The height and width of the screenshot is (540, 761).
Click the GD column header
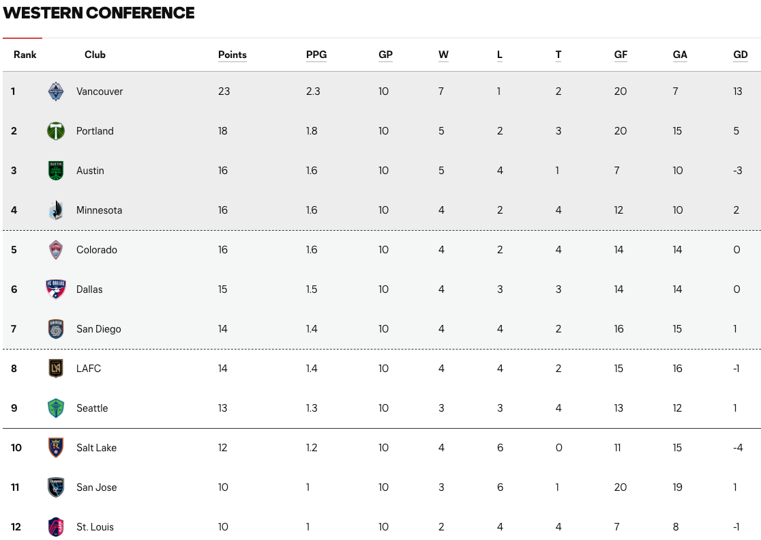pyautogui.click(x=741, y=55)
